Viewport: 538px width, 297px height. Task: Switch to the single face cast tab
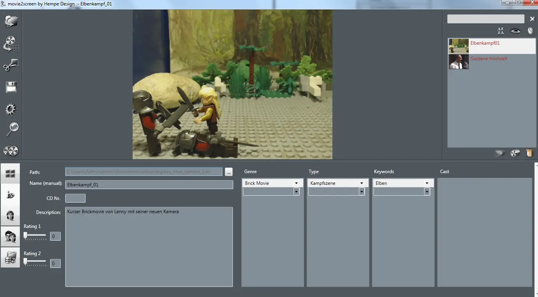(10, 215)
